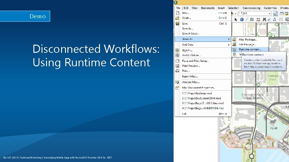
Task: Click the Service icon below Runtime content
Action: pos(234,54)
